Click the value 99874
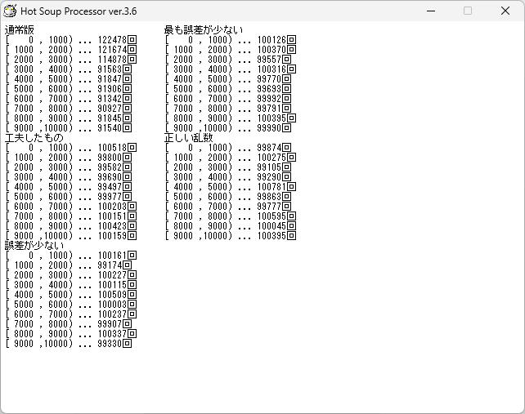 (x=269, y=148)
